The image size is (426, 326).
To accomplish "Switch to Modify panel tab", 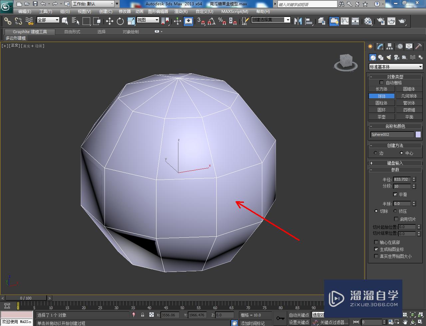I will tap(380, 46).
